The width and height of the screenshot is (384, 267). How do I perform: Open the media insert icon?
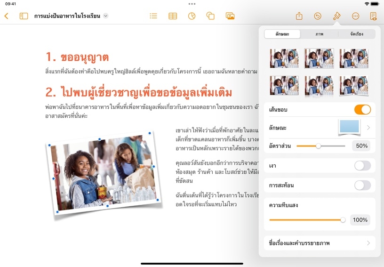[230, 16]
